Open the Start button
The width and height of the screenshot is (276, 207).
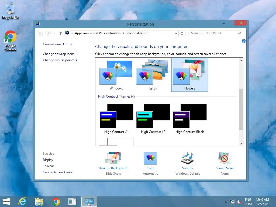[x=6, y=202]
